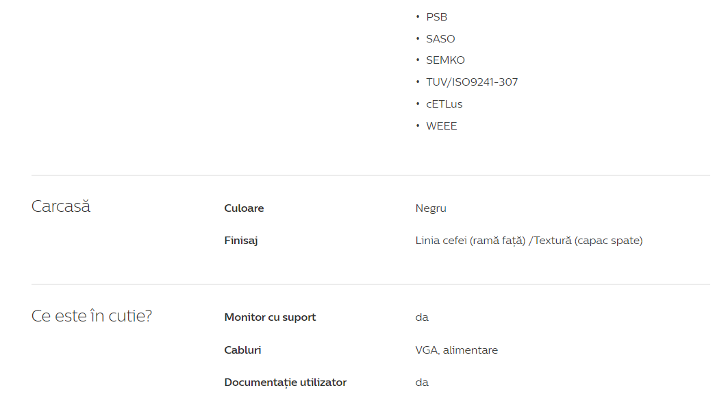
Task: Click the divider line above Ce este în cutie
Action: coord(371,284)
